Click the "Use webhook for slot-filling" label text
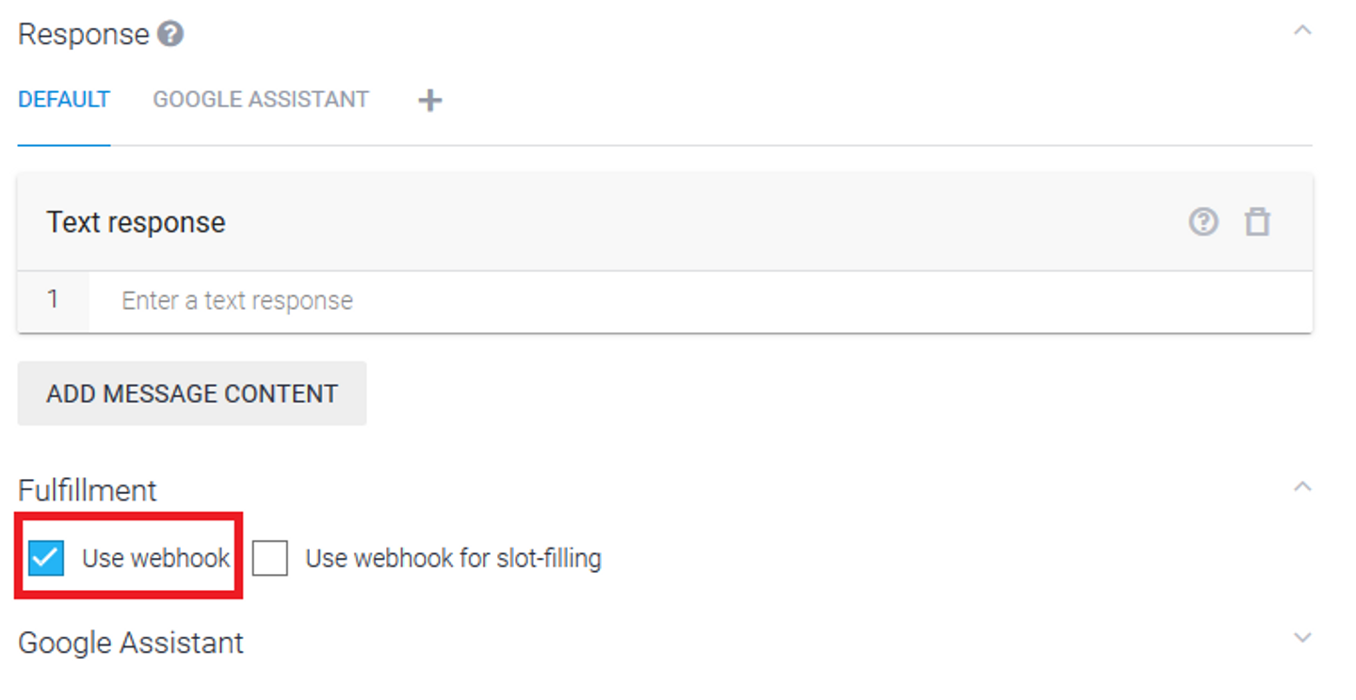 coord(453,559)
